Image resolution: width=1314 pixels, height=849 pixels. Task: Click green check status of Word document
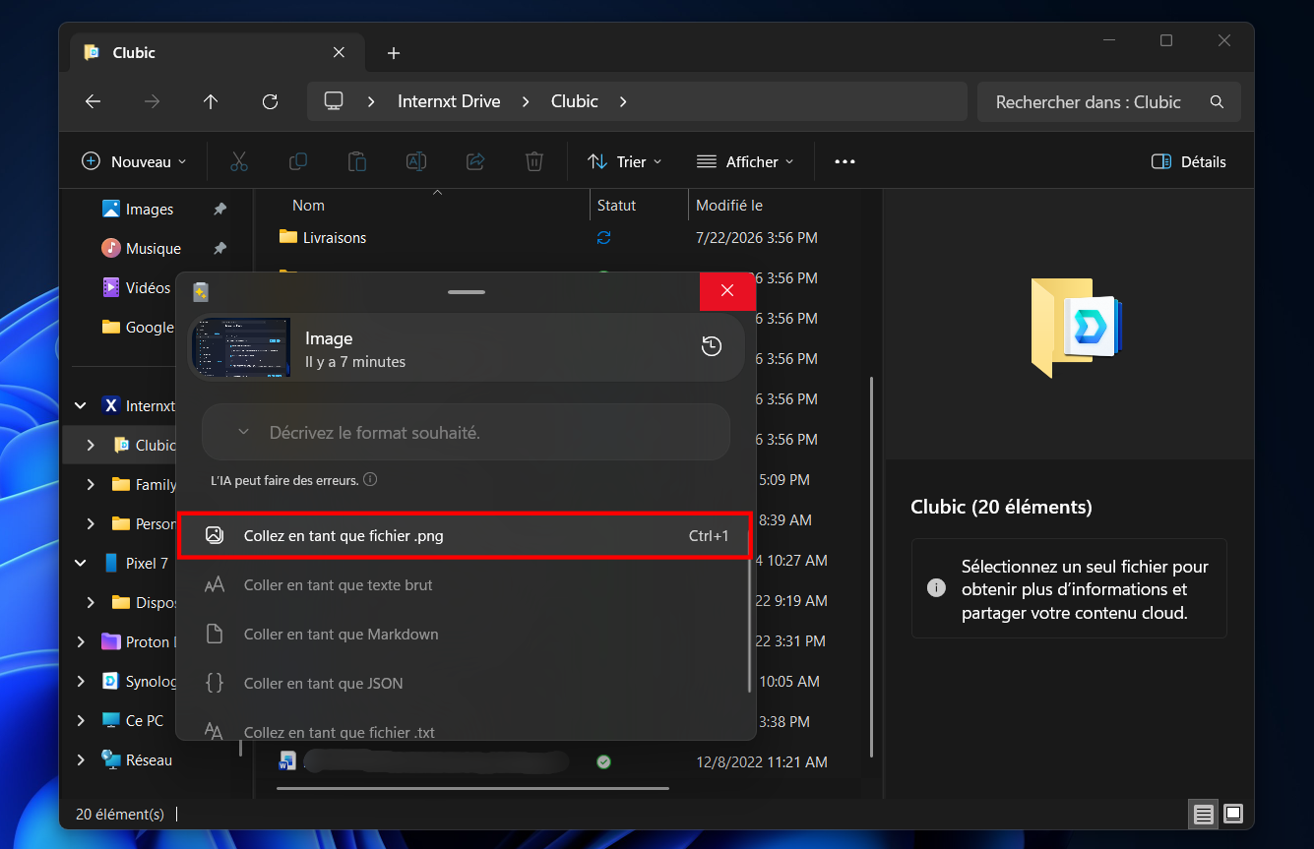604,761
